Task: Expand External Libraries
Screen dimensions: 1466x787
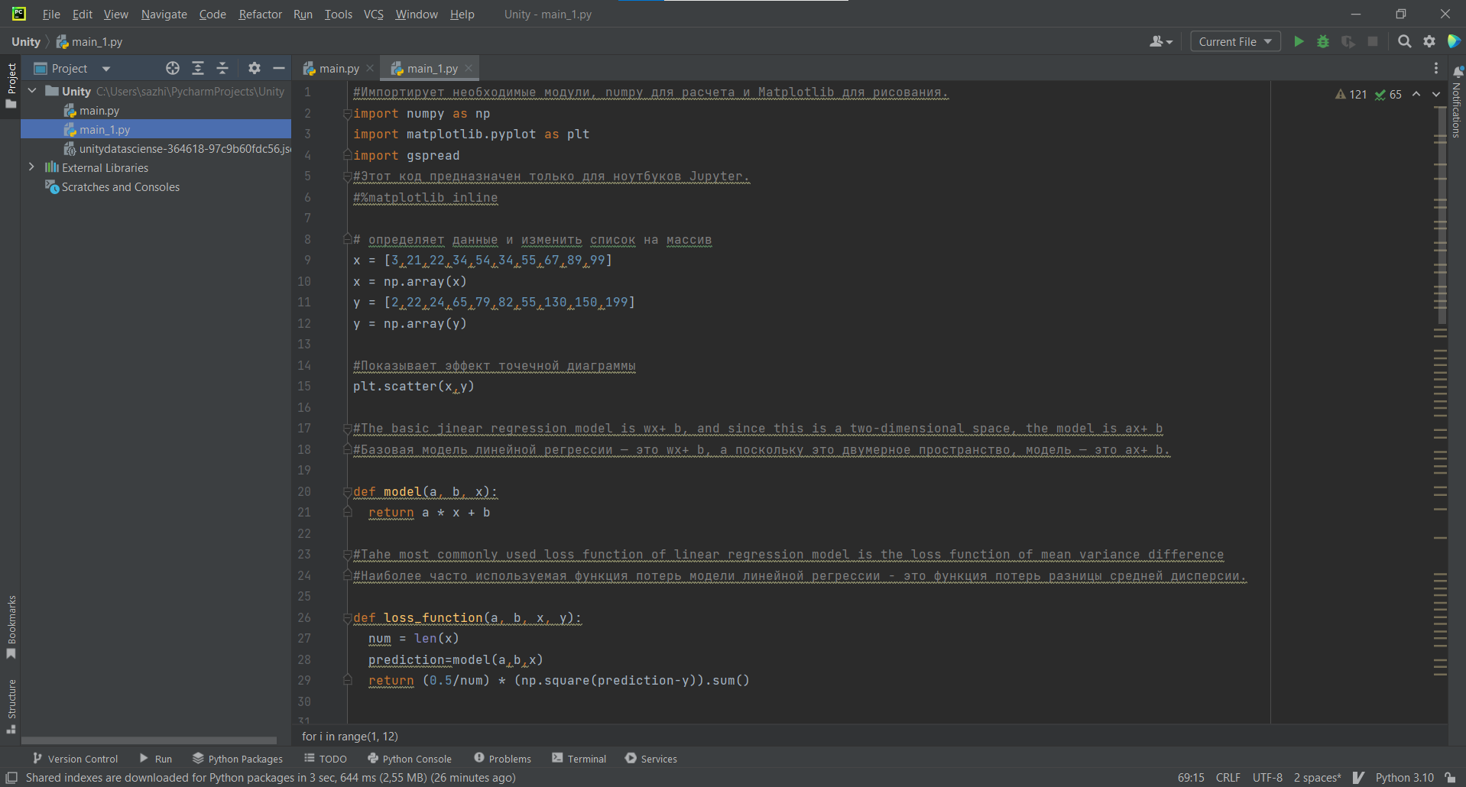Action: (31, 167)
